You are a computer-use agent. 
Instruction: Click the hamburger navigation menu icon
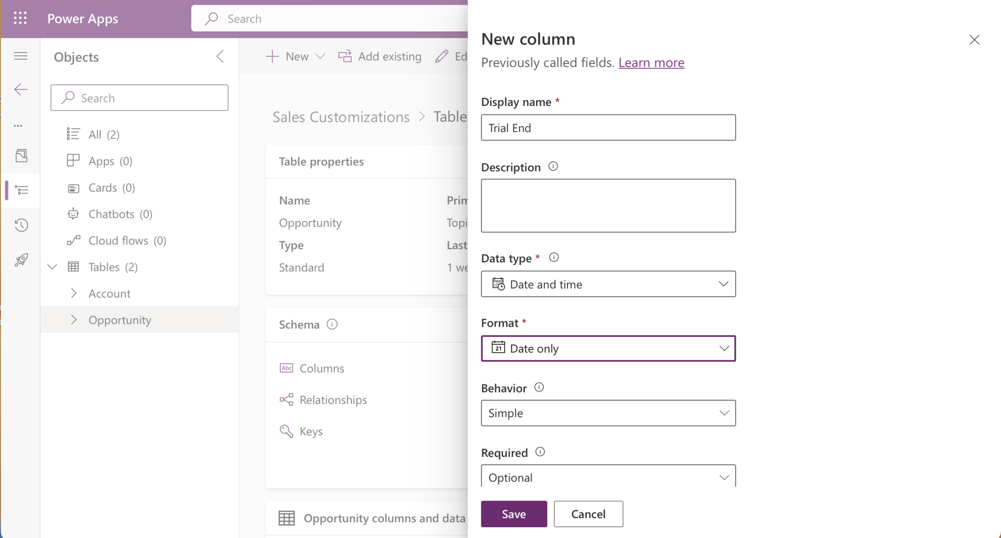(x=21, y=56)
